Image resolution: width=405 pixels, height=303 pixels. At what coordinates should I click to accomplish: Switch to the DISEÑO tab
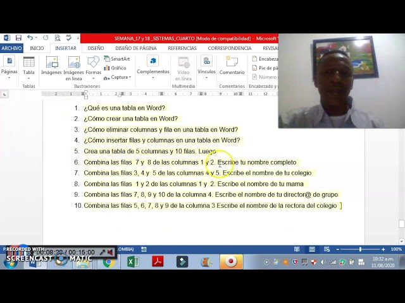[x=96, y=48]
